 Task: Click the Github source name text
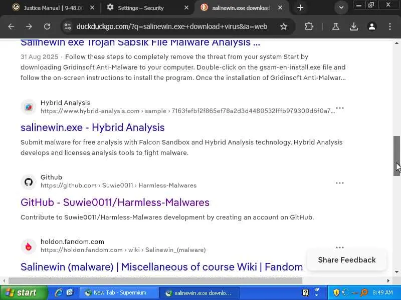tap(51, 177)
